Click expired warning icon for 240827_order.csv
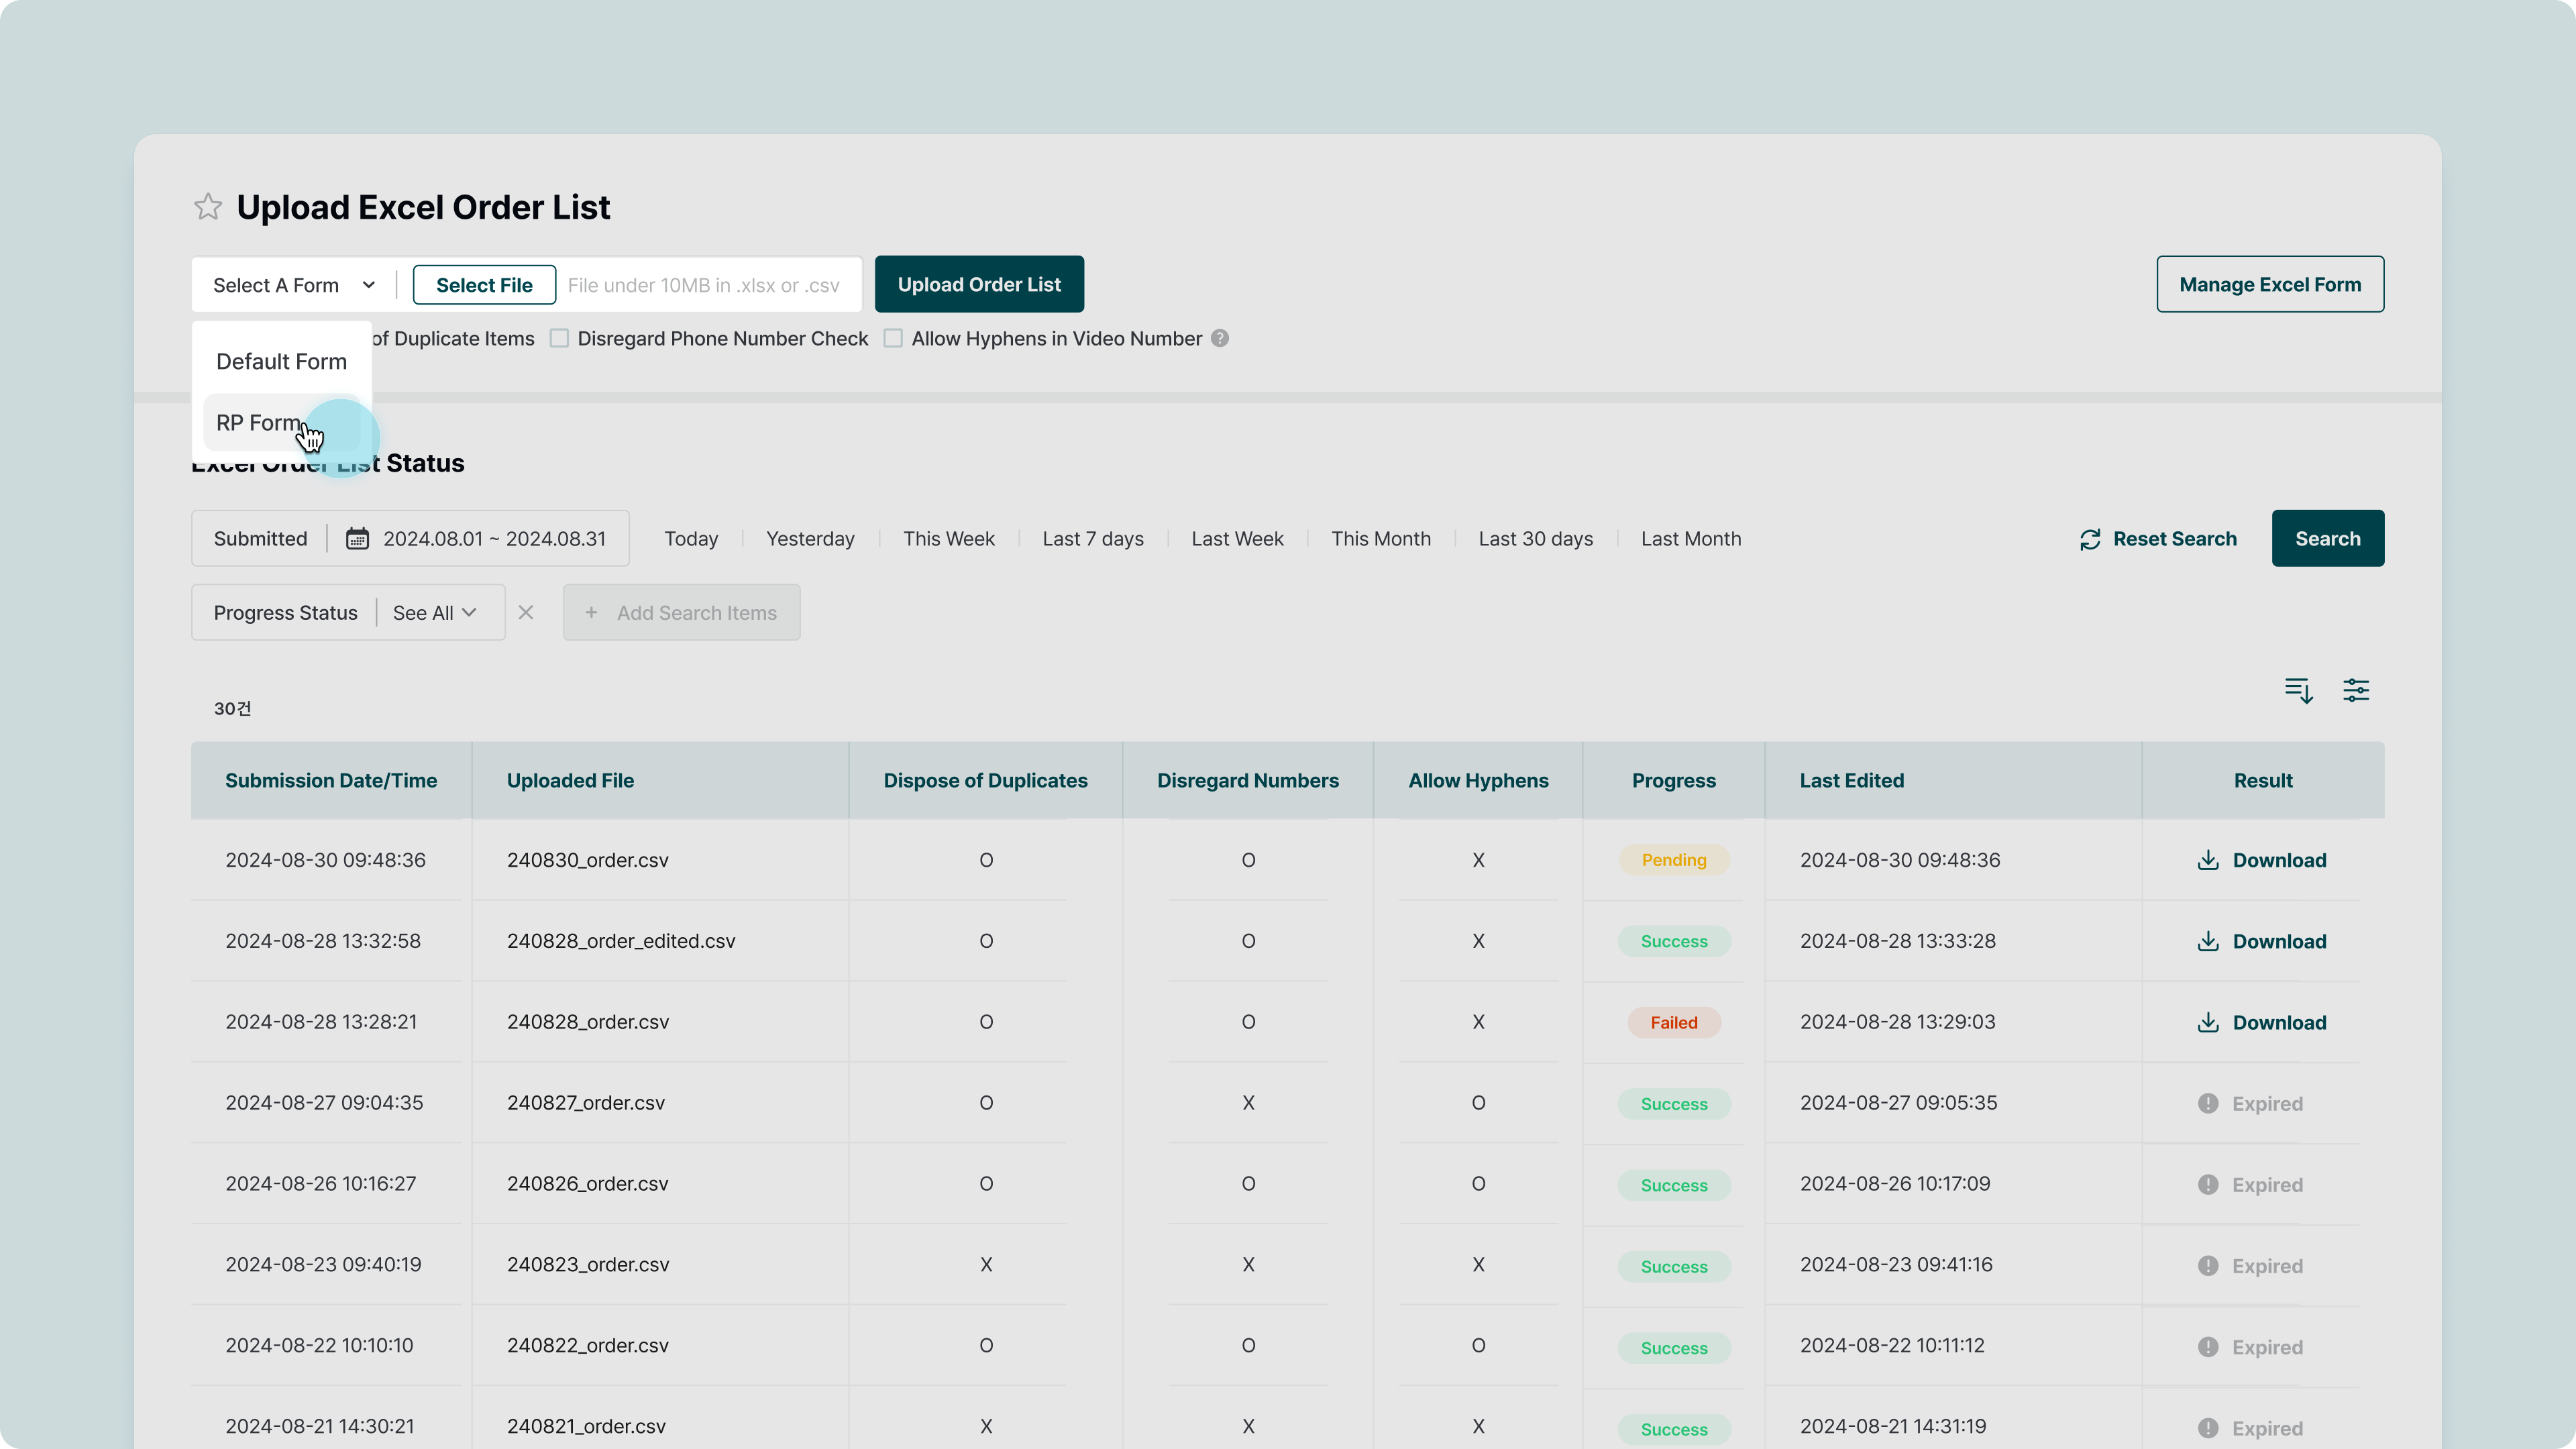Screen dimensions: 2576x1449 point(2208,1103)
